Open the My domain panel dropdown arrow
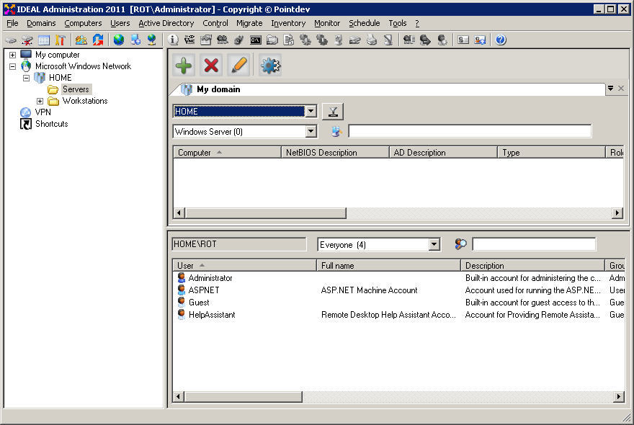Image resolution: width=634 pixels, height=425 pixels. [x=610, y=88]
